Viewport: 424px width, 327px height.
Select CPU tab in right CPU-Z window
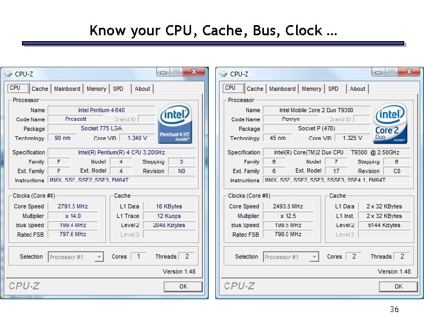pos(233,88)
